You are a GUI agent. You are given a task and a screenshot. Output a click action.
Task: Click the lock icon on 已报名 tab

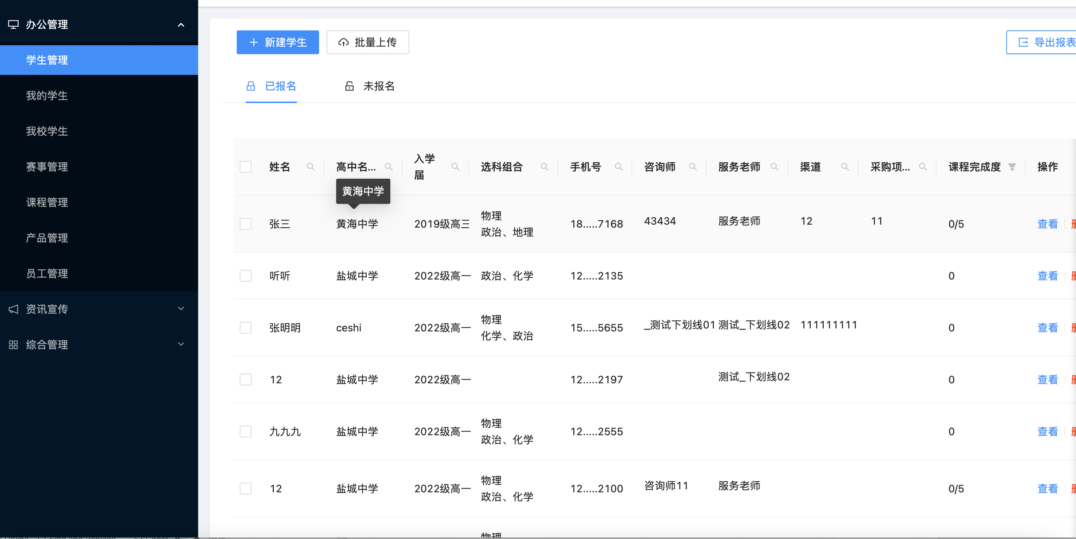[x=250, y=86]
